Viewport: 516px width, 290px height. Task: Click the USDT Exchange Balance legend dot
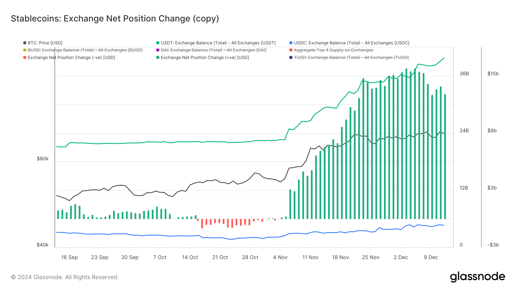pos(158,43)
